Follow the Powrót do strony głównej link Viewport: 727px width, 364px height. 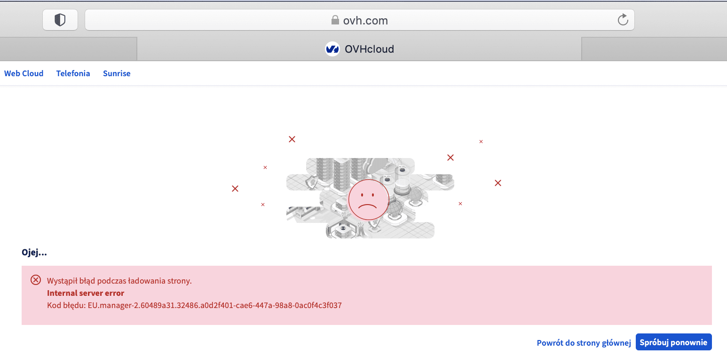click(584, 343)
